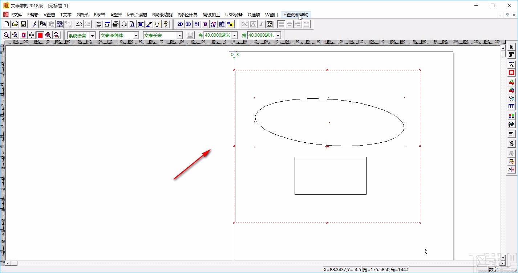518x273 pixels.
Task: Click the pen drawing toolbar icon
Action: pyautogui.click(x=149, y=24)
